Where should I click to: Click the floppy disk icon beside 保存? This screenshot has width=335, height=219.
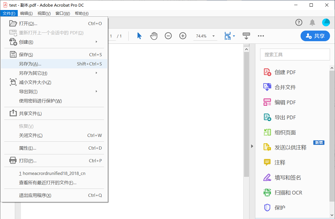(x=13, y=55)
